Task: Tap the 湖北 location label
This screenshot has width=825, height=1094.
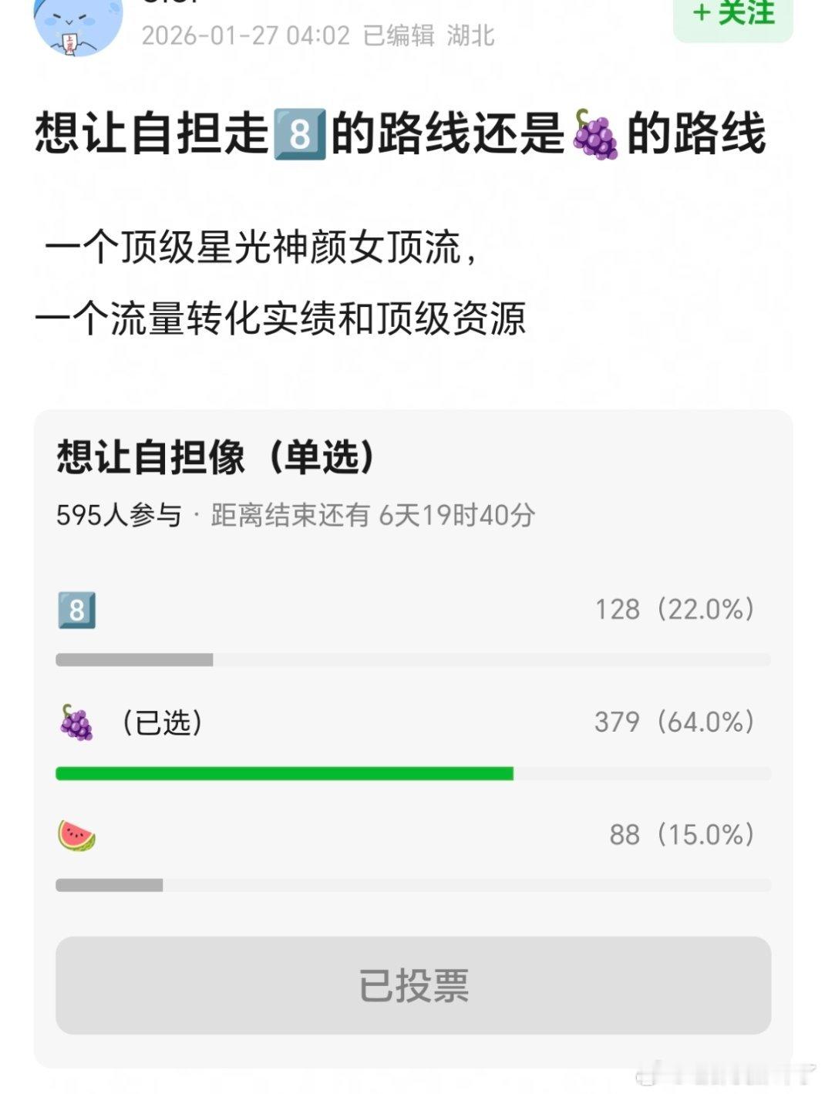Action: click(x=470, y=36)
